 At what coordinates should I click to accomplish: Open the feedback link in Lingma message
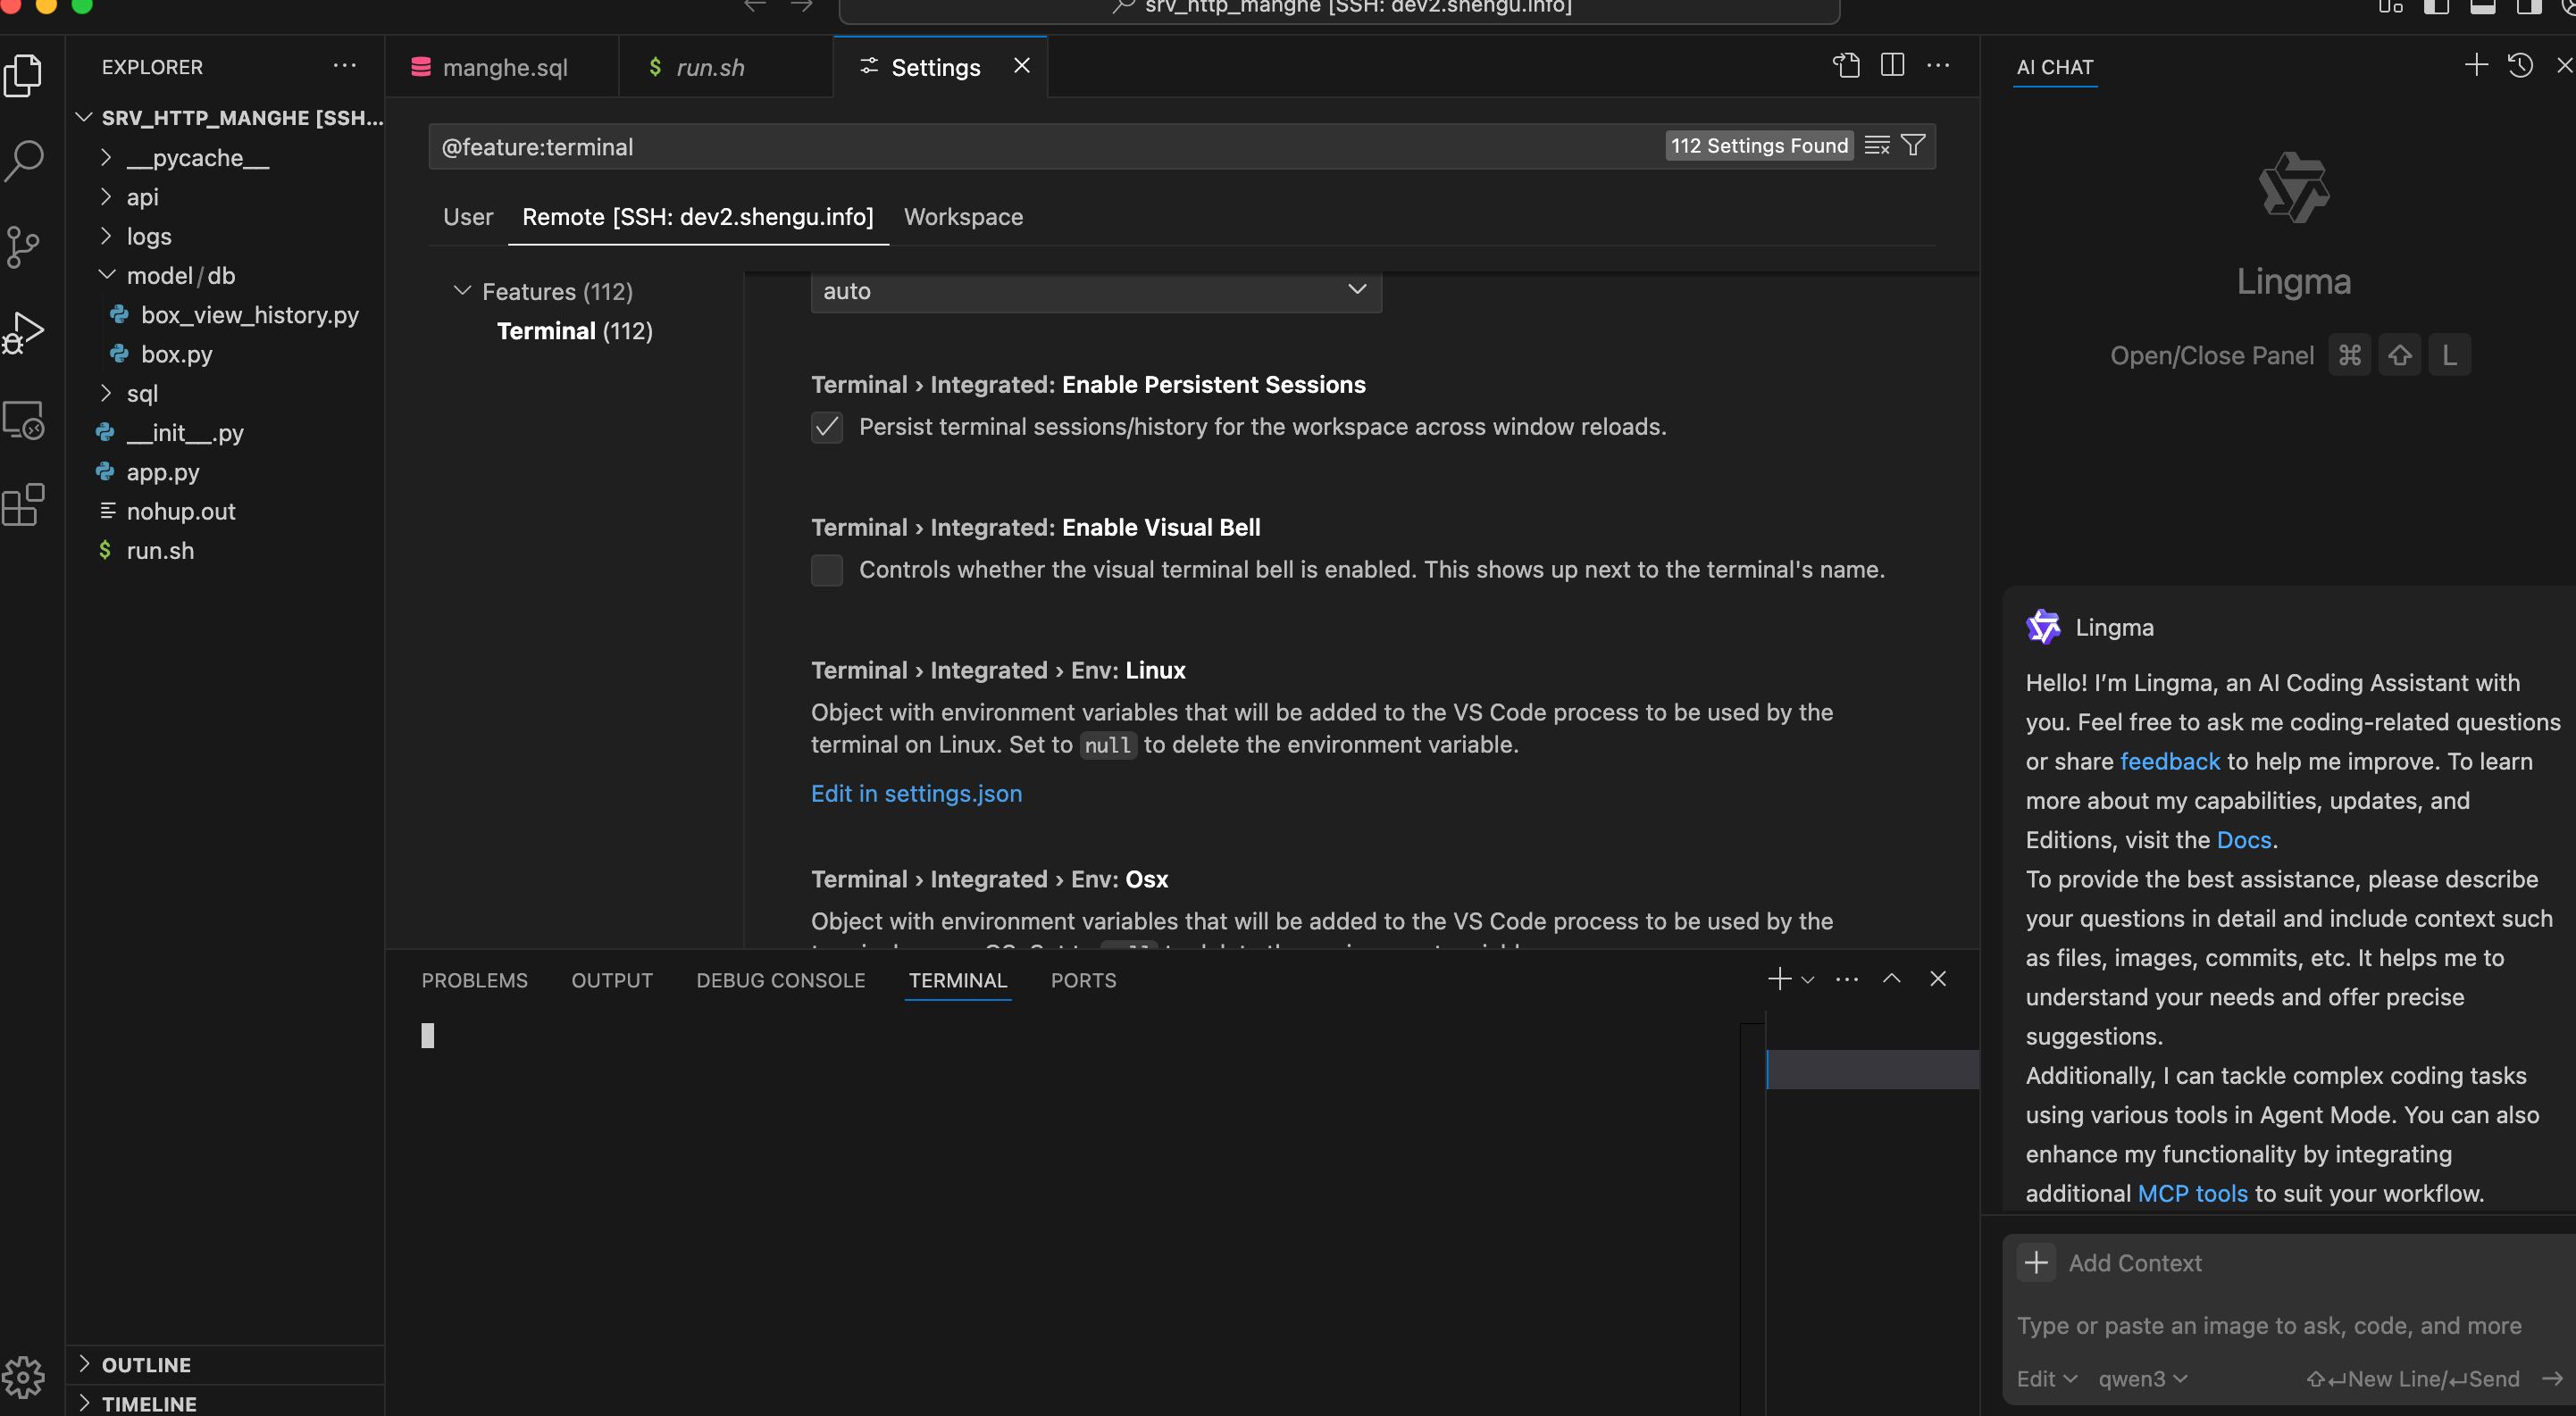coord(2169,762)
